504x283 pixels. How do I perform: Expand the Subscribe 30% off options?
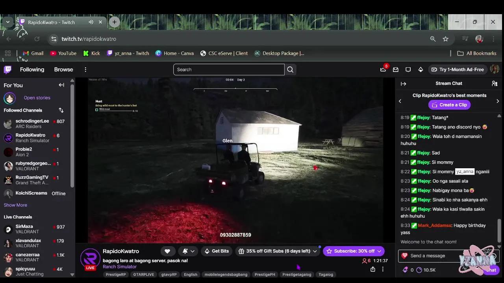click(x=379, y=251)
